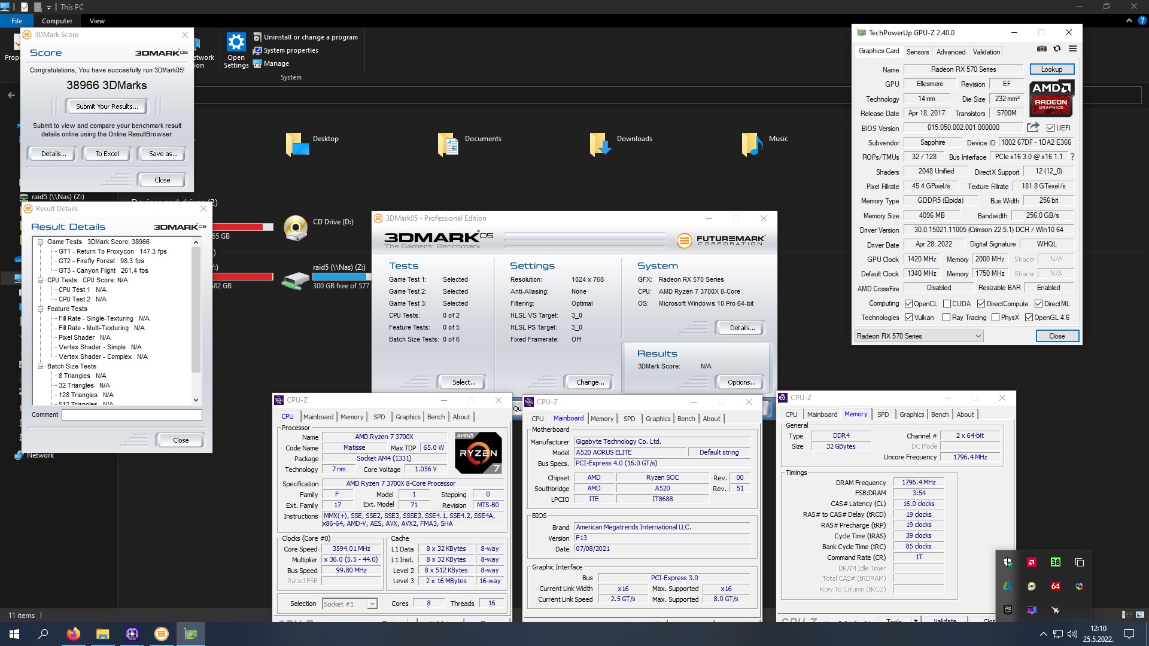The width and height of the screenshot is (1149, 646).
Task: Toggle the OpenCL checkbox
Action: [908, 304]
